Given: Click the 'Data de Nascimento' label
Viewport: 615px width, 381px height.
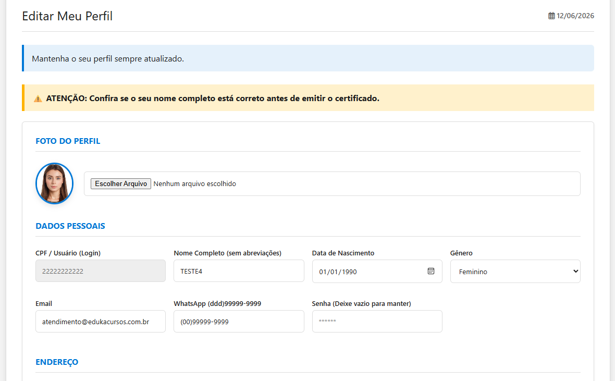Looking at the screenshot, I should tap(343, 253).
